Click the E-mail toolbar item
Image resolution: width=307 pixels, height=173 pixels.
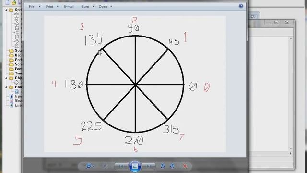click(x=69, y=6)
